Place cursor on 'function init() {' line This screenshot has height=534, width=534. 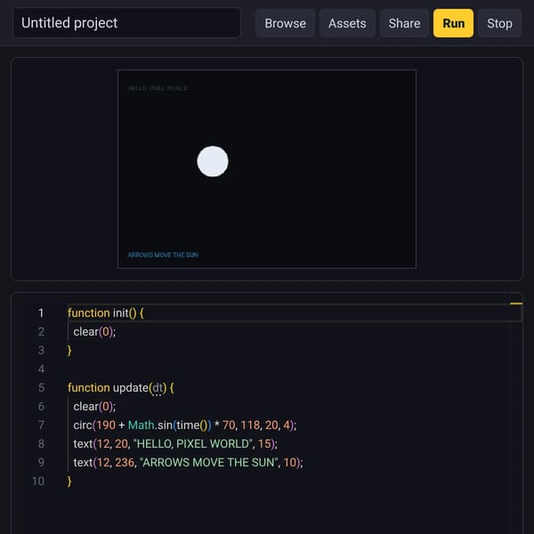click(x=106, y=313)
